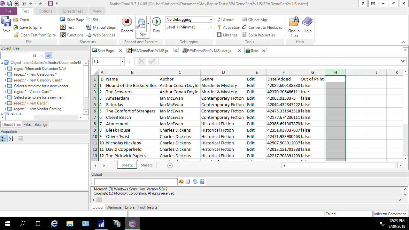Click the binoculars search icon in Output panel

coord(181,181)
